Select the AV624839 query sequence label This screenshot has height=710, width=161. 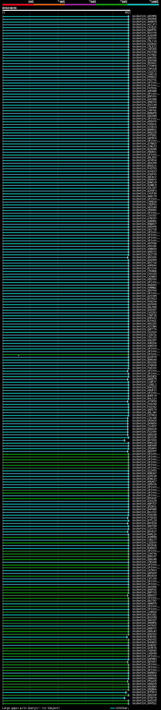(9, 8)
